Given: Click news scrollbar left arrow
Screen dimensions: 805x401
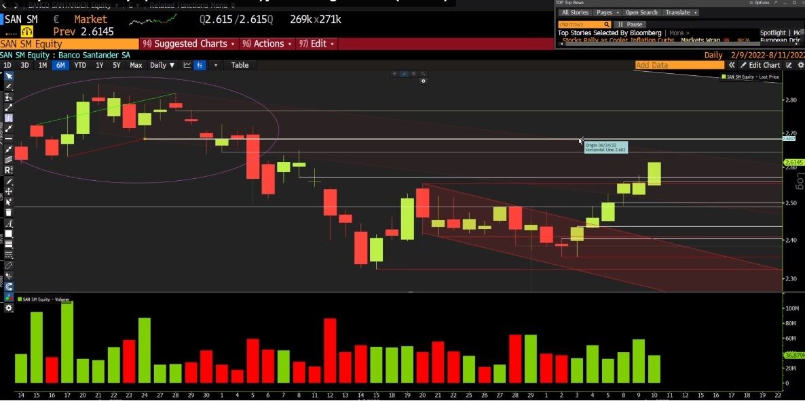Looking at the screenshot, I should [x=560, y=45].
